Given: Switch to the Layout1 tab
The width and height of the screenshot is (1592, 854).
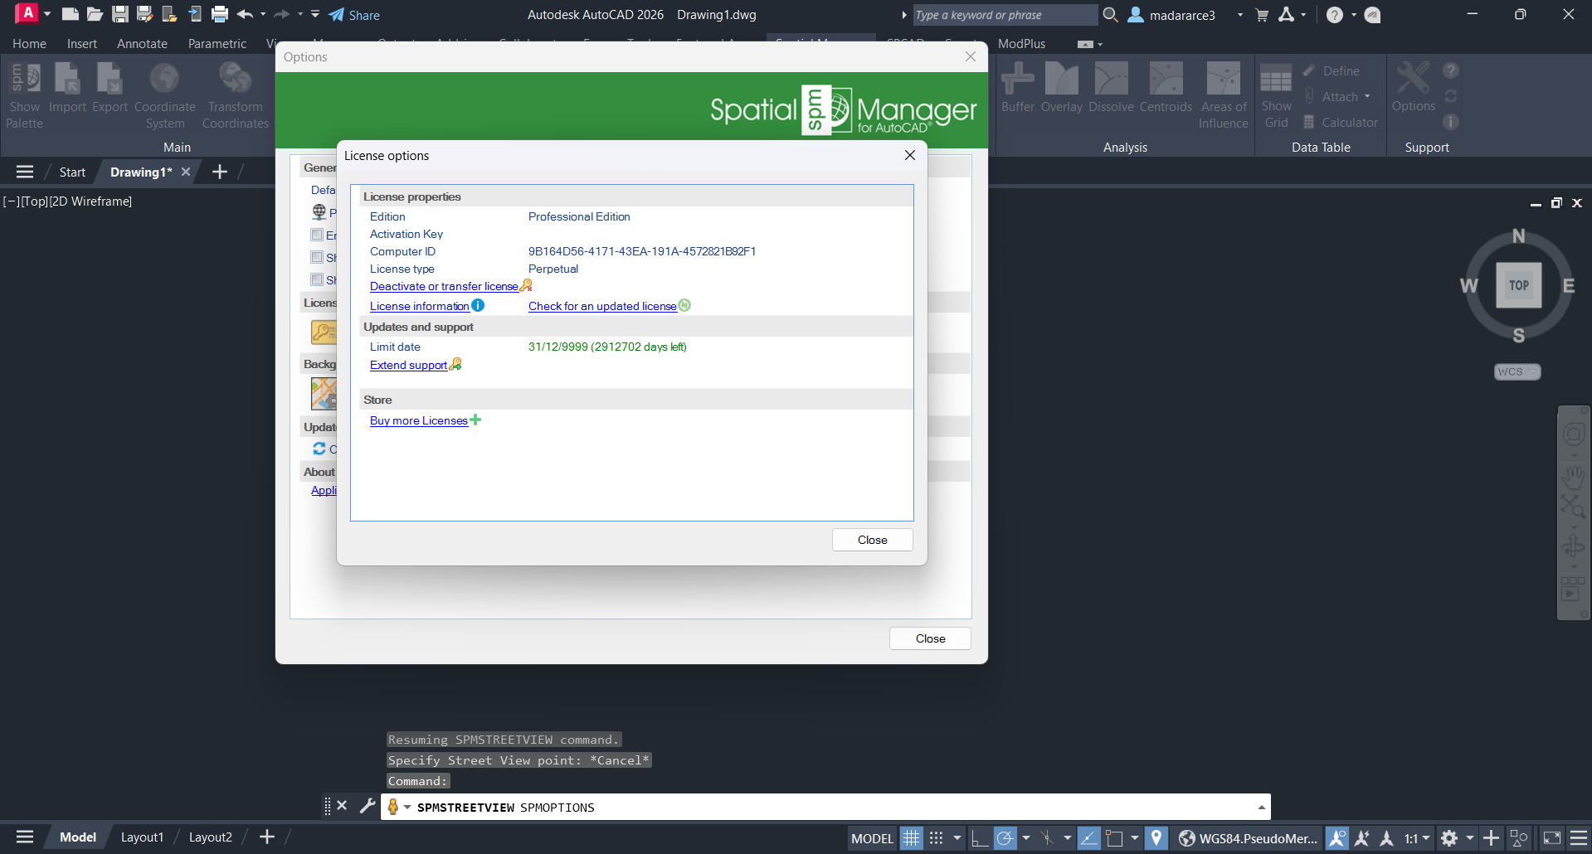Looking at the screenshot, I should (142, 837).
